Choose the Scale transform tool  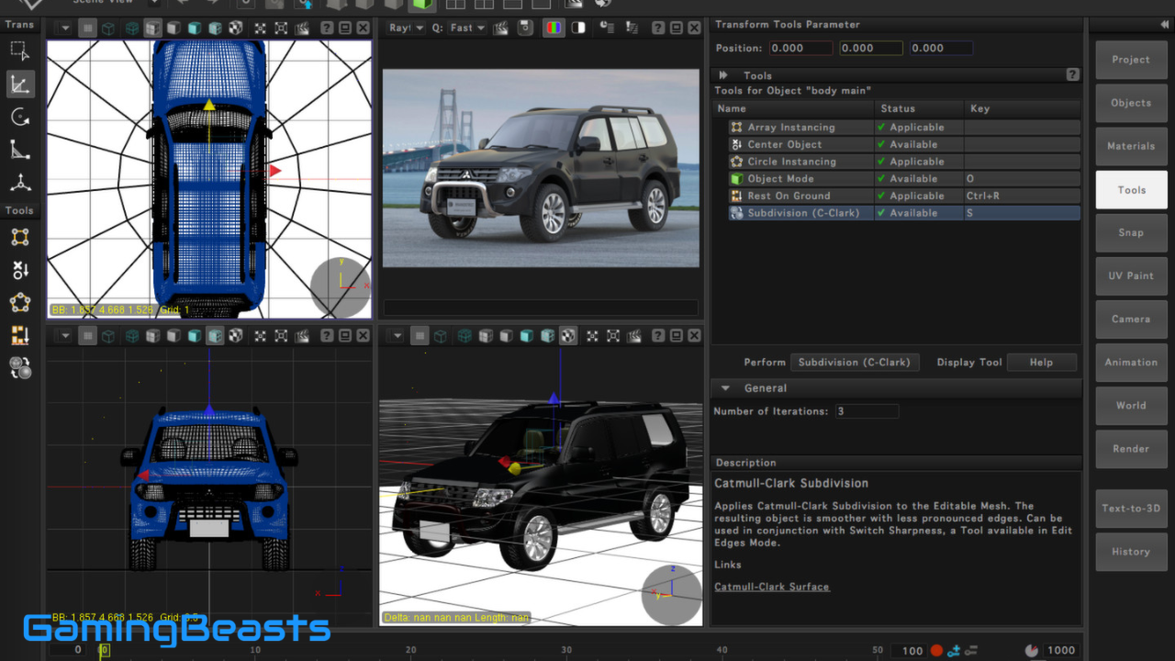coord(19,150)
